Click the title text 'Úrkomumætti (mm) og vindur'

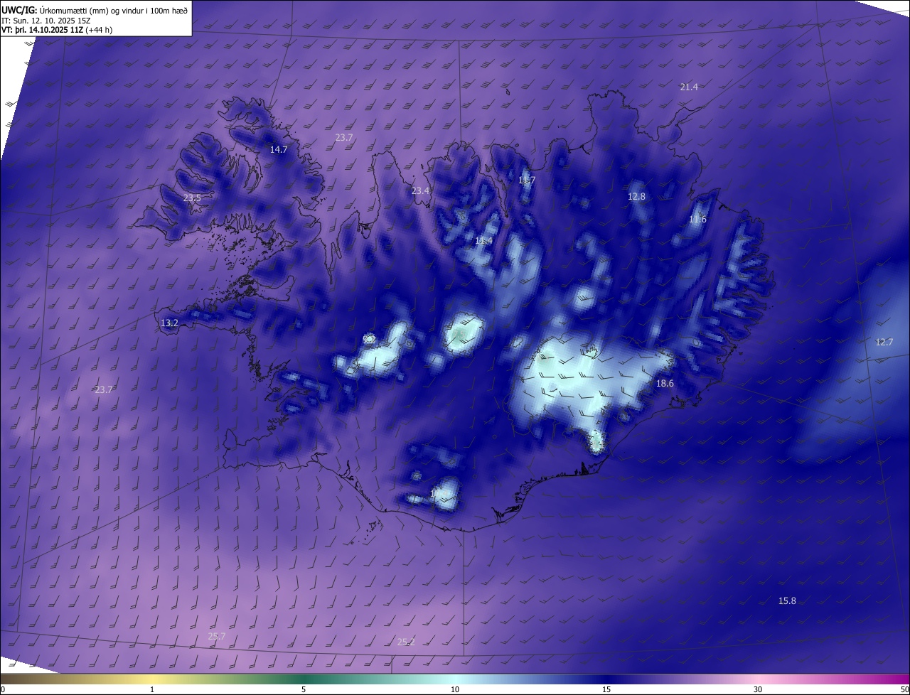click(x=91, y=10)
